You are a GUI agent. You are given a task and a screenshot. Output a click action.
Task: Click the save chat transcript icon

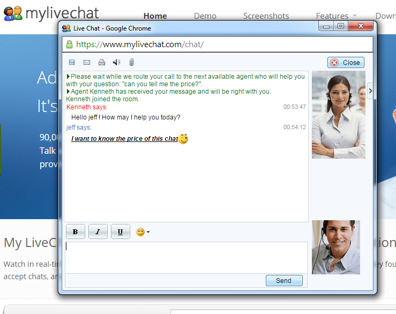point(72,63)
